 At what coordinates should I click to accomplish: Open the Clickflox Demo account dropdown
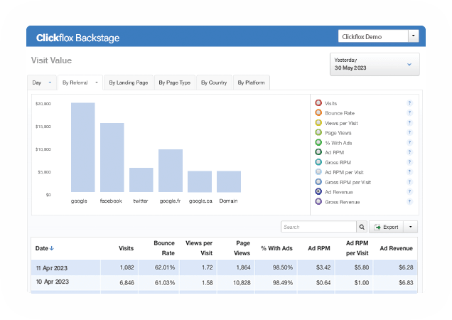pyautogui.click(x=378, y=36)
